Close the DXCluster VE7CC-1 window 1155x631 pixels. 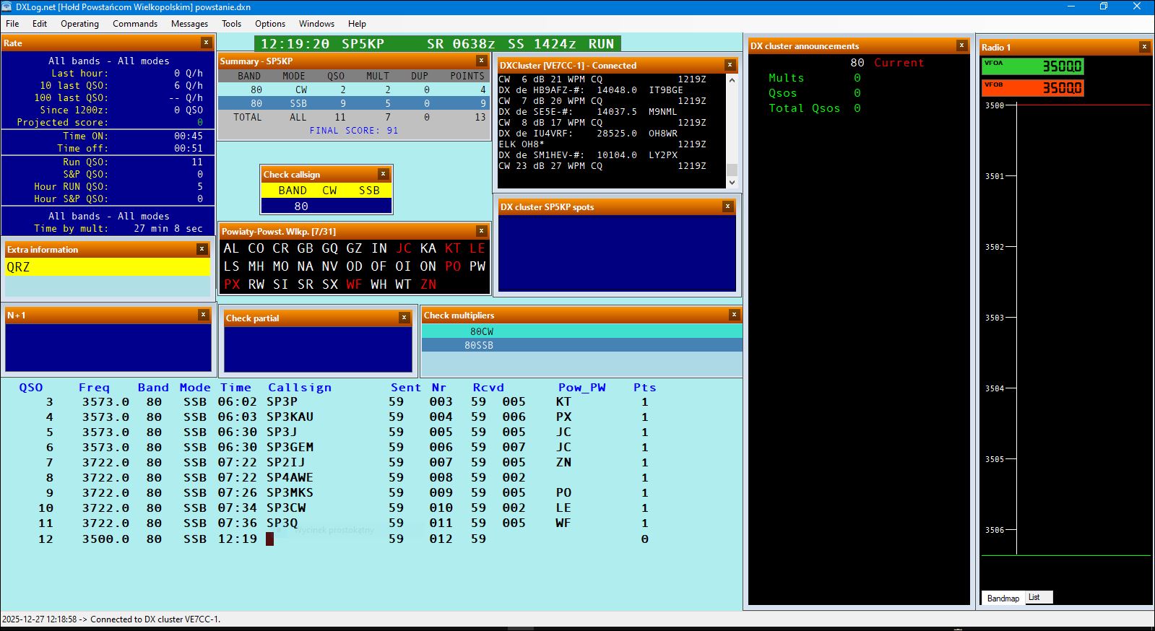pyautogui.click(x=730, y=65)
